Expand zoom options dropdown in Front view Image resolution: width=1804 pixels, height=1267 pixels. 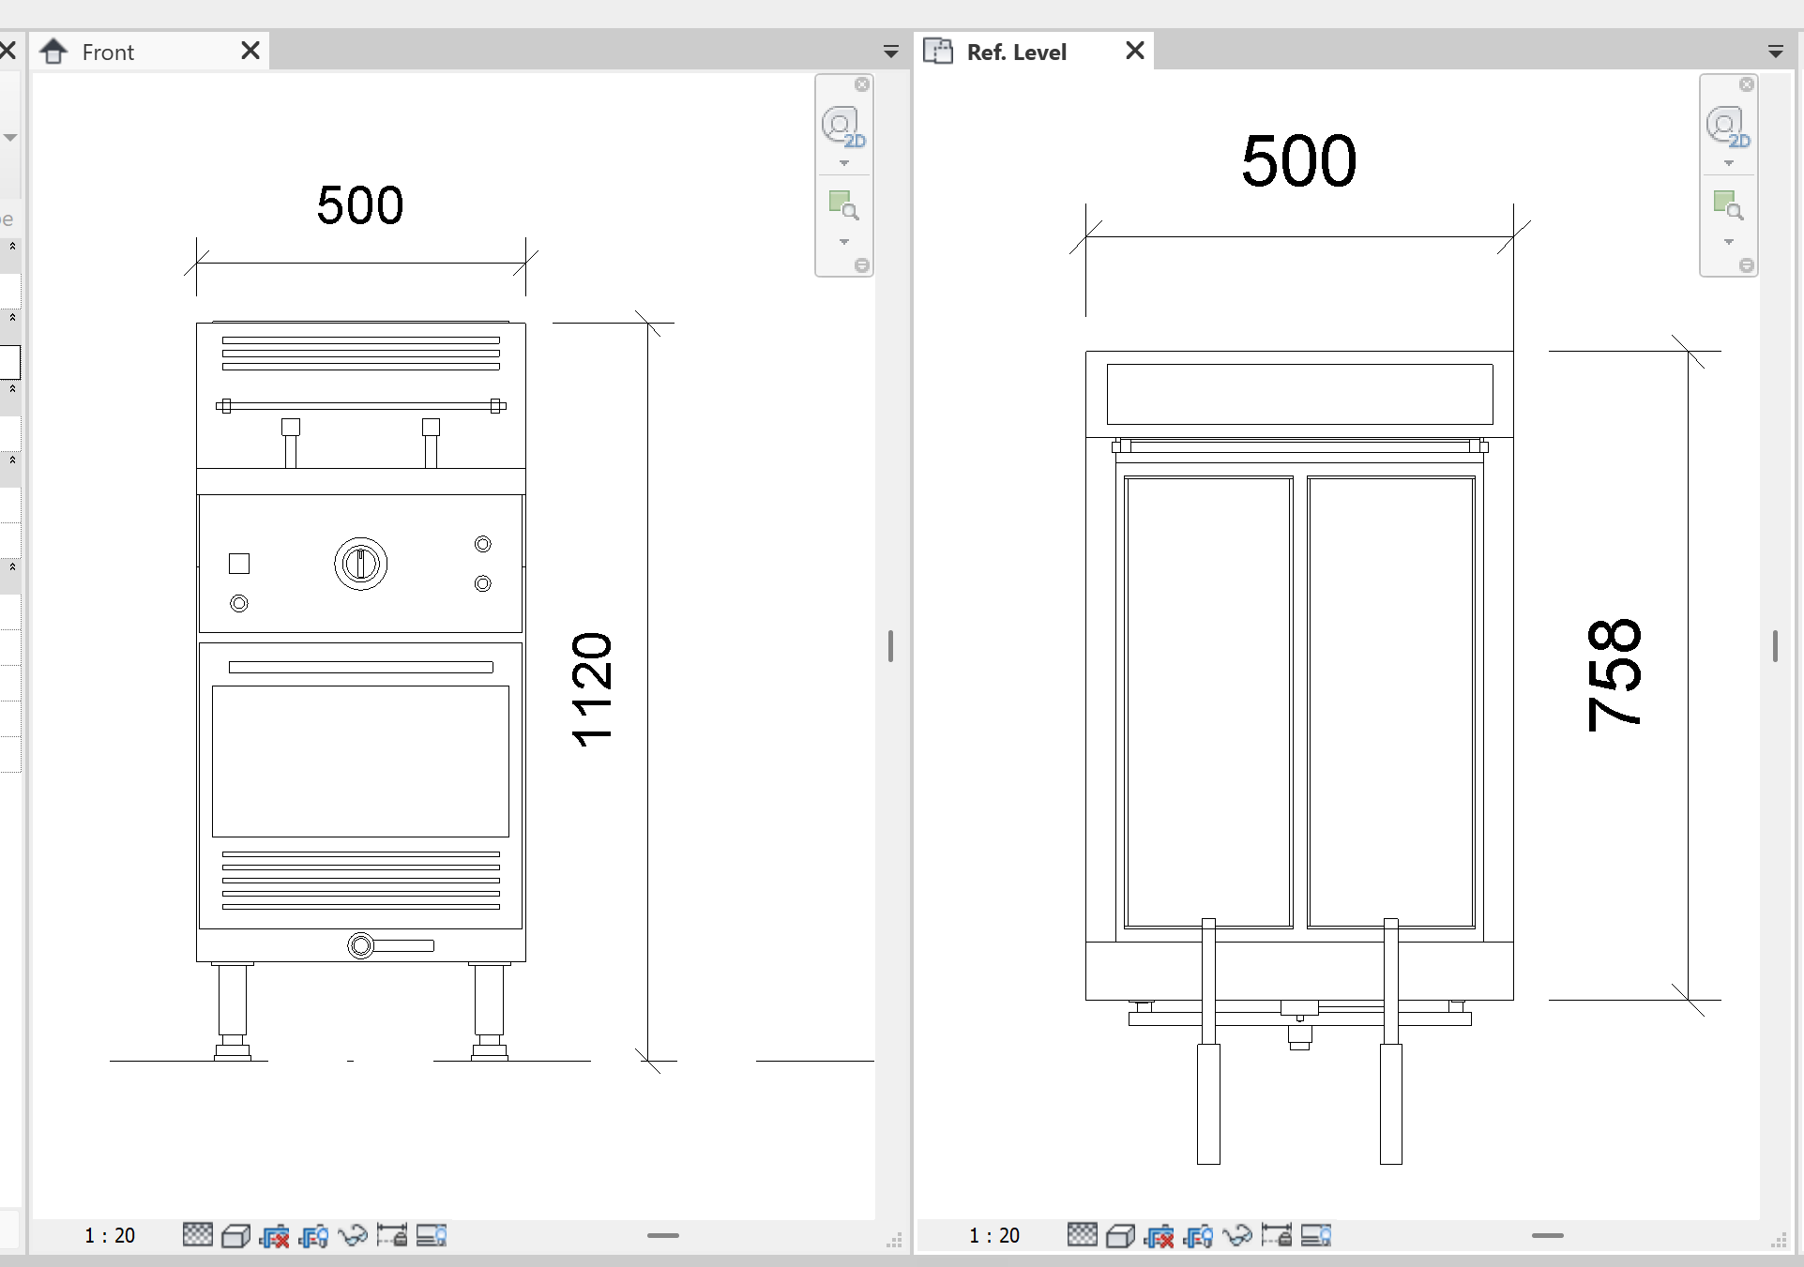click(843, 242)
